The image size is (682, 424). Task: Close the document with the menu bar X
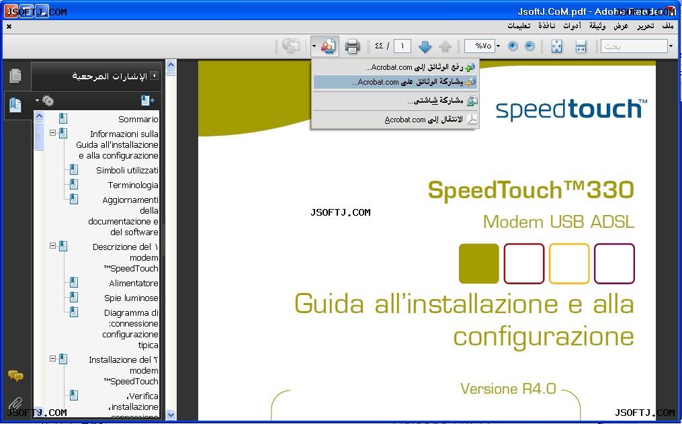[x=9, y=26]
